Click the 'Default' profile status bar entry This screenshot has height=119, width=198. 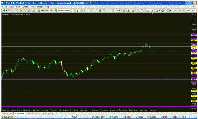(74, 117)
